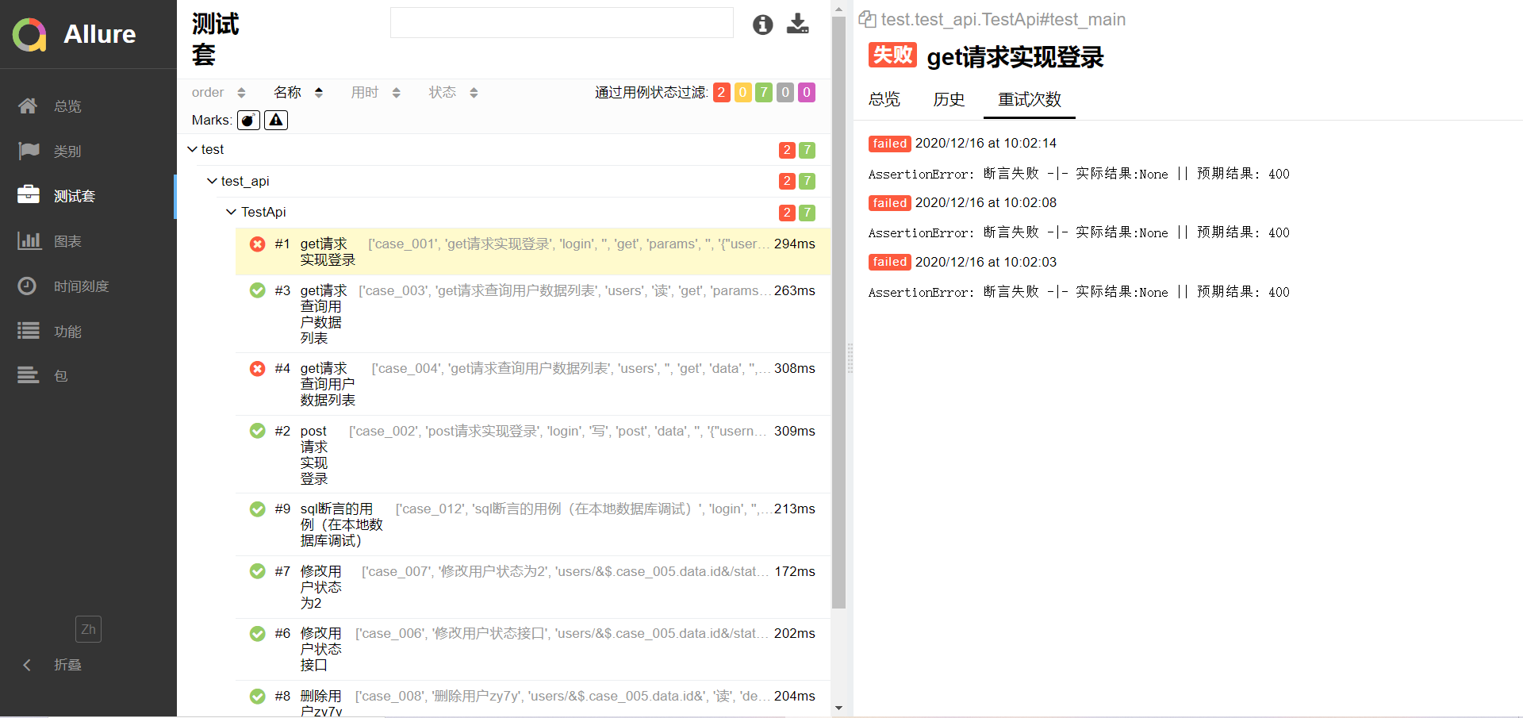This screenshot has height=718, width=1523.
Task: Toggle failed status filter showing 2
Action: click(722, 92)
